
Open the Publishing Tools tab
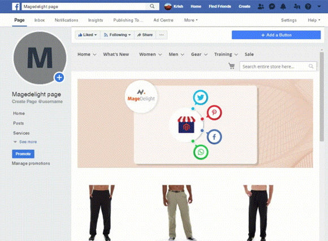pyautogui.click(x=128, y=20)
